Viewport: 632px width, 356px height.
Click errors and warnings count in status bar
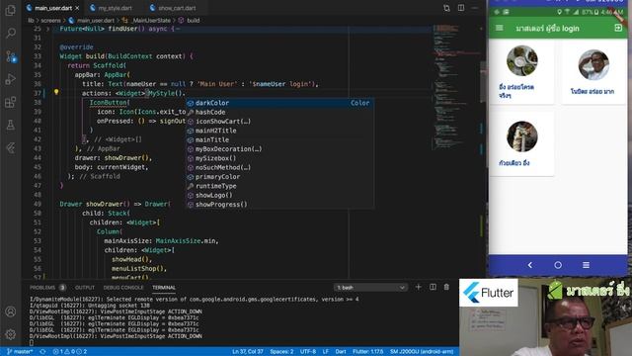click(70, 352)
